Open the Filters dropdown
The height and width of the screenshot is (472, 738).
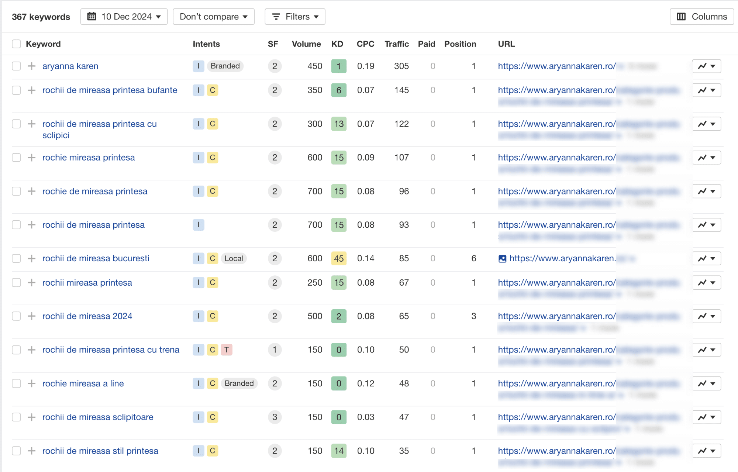(x=295, y=17)
